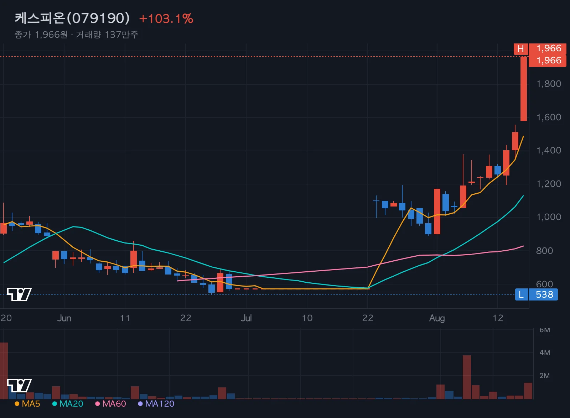Image resolution: width=570 pixels, height=418 pixels.
Task: Select the MA120 legend label
Action: 160,404
